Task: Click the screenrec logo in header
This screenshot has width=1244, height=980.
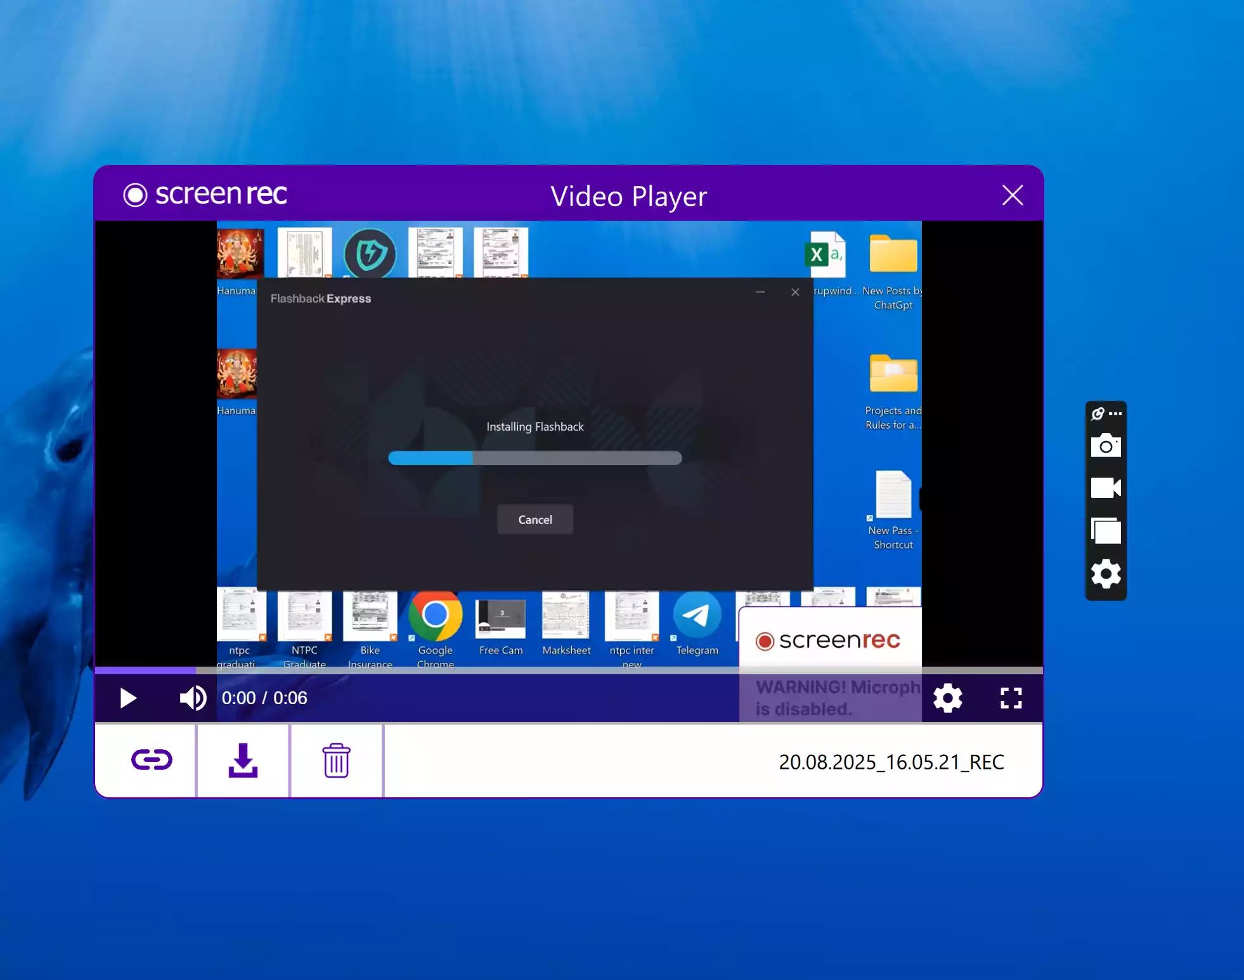Action: coord(205,194)
